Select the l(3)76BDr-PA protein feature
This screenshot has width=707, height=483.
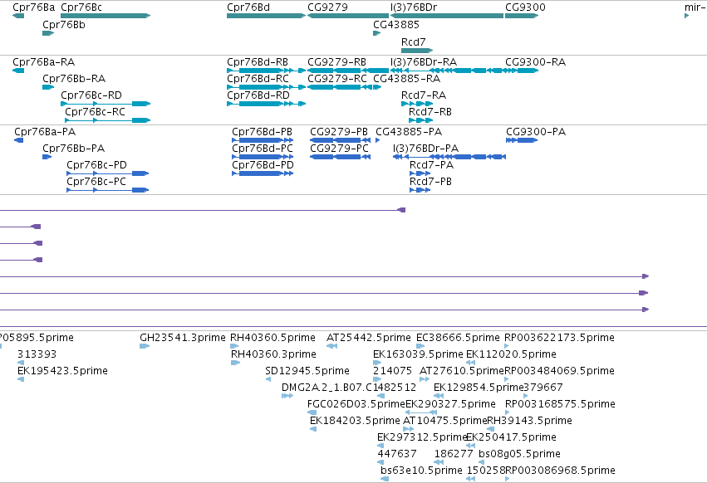pyautogui.click(x=449, y=157)
